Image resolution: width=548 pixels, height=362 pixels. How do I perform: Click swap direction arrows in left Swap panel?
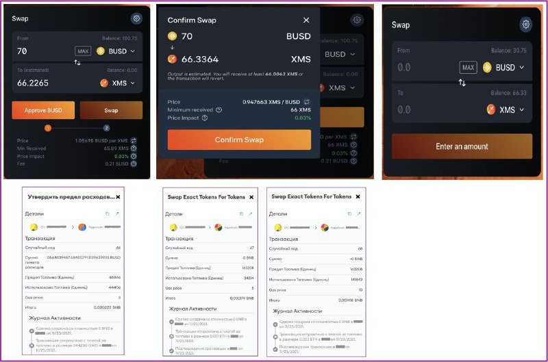click(77, 62)
